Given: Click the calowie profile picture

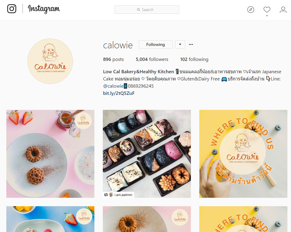Looking at the screenshot, I should 50,61.
